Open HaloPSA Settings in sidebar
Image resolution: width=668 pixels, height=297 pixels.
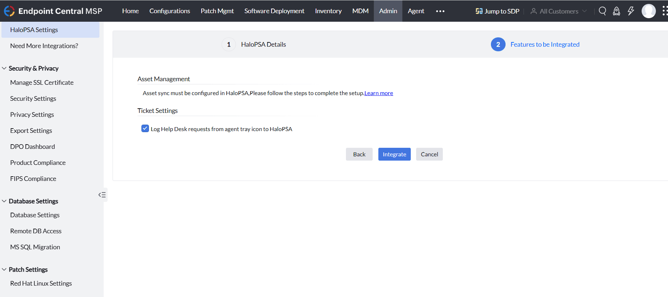tap(50, 30)
